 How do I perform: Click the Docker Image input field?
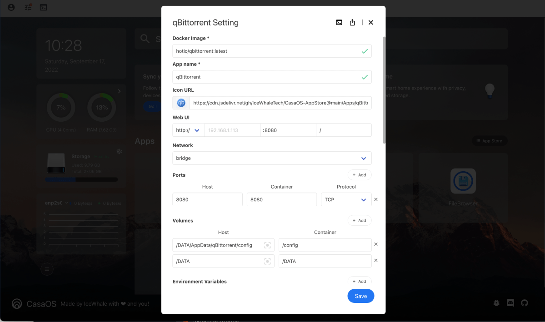coord(272,51)
